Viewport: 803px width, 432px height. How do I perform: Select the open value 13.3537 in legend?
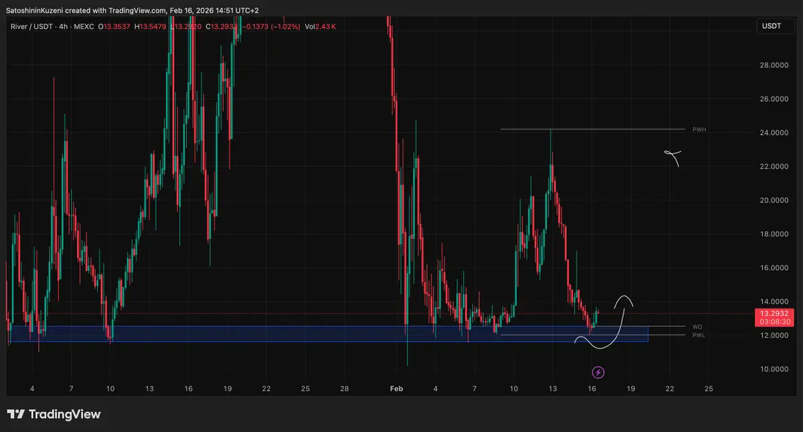[116, 26]
